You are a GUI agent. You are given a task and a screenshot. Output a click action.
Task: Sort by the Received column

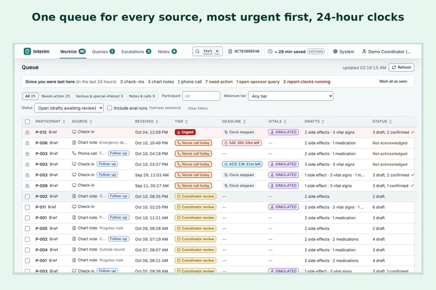coord(147,122)
